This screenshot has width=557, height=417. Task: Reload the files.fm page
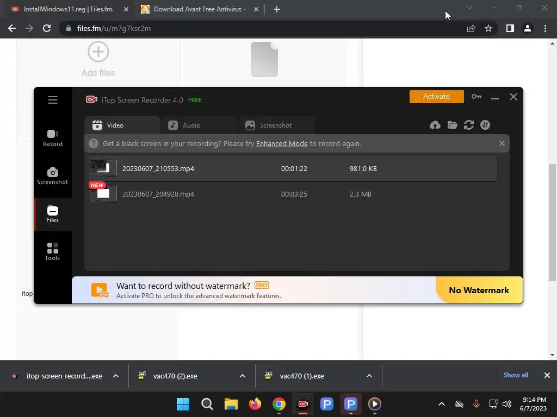pos(47,28)
